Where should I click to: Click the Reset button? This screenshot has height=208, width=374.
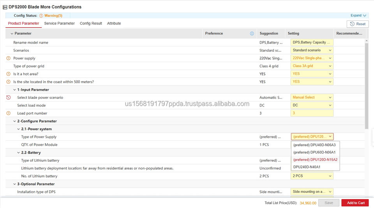click(358, 24)
